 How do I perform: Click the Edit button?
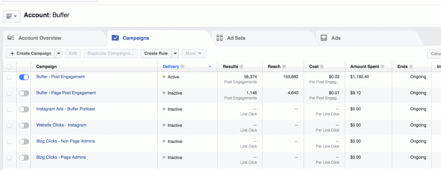click(73, 53)
